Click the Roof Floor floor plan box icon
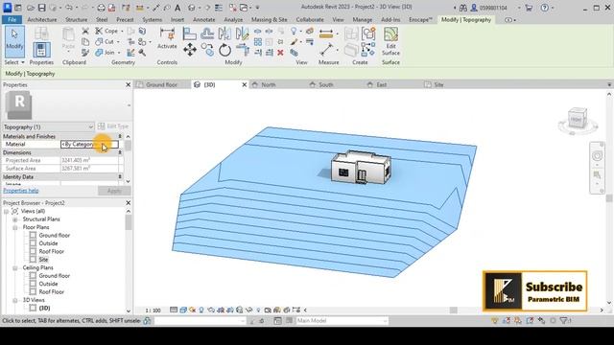Viewport: 614px width, 345px height. [x=33, y=251]
